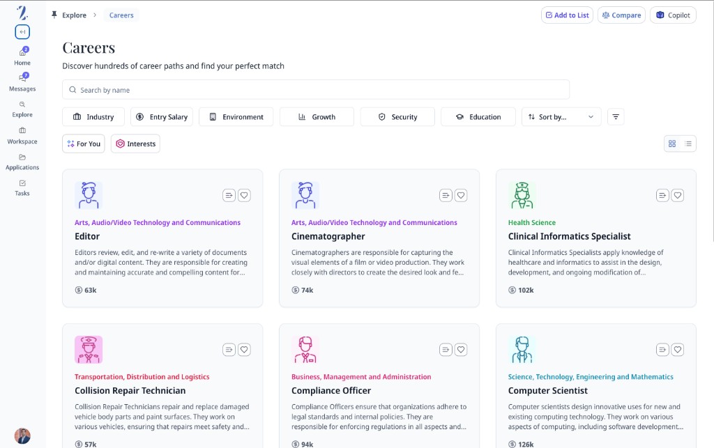Screen dimensions: 714x448
Task: Click the user profile avatar
Action: pyautogui.click(x=22, y=435)
